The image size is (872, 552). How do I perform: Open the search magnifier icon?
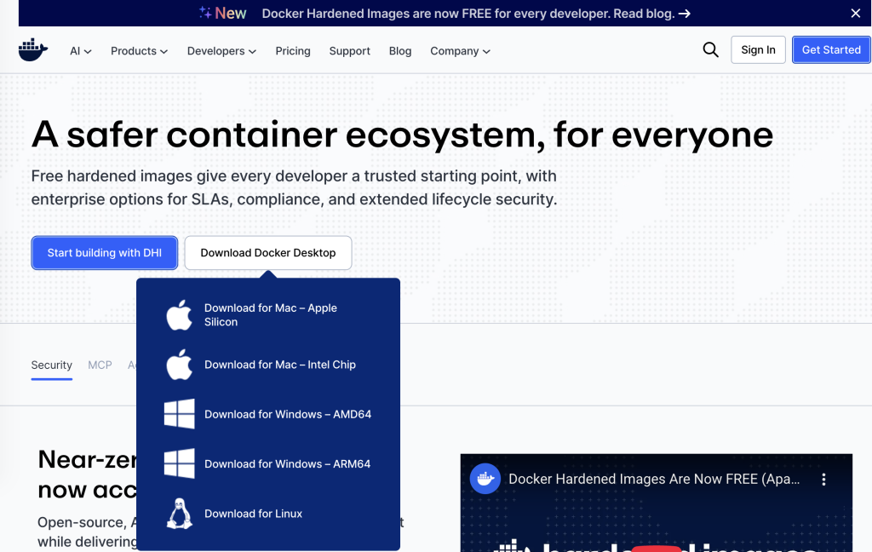pos(710,50)
